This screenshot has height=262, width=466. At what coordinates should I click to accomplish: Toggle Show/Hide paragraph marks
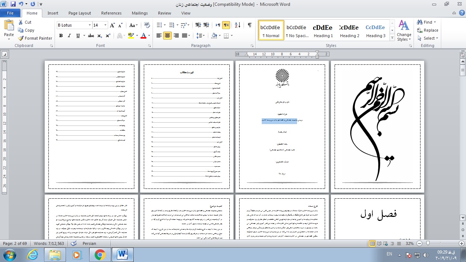(x=249, y=25)
